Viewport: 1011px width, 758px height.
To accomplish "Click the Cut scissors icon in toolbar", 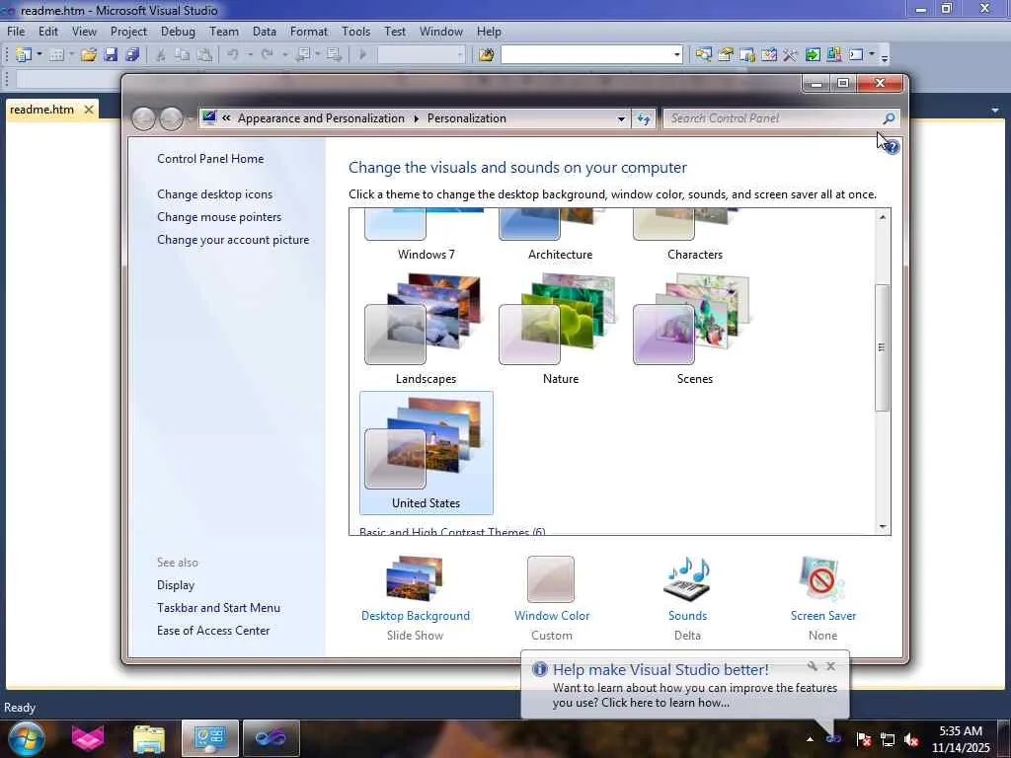I will point(161,55).
